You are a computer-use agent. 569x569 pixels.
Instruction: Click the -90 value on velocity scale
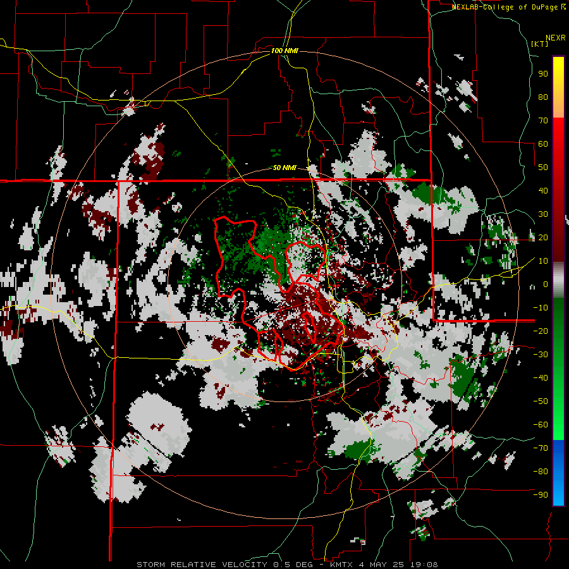pos(541,495)
